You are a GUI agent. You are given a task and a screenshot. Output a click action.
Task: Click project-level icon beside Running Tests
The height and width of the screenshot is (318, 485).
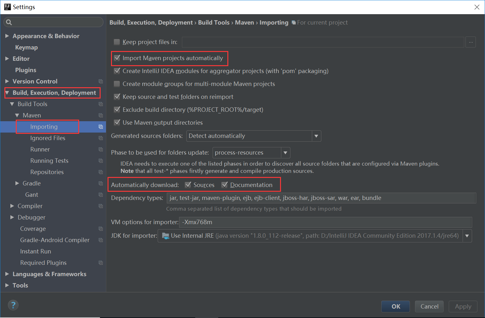coord(101,161)
